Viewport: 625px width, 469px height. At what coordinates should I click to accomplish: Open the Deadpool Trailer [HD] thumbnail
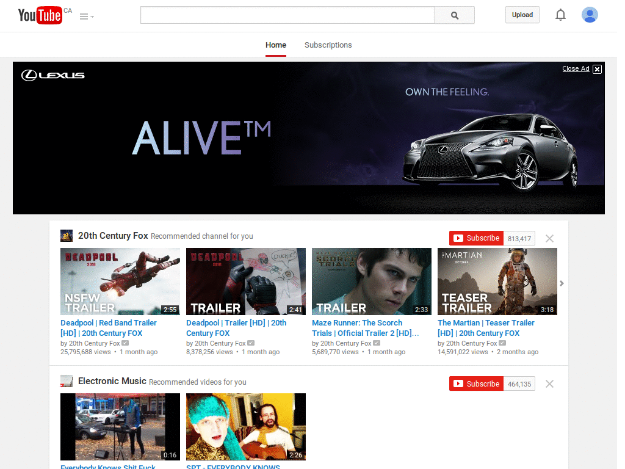coord(246,282)
